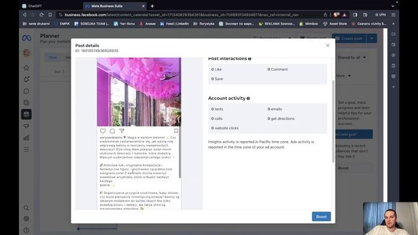Viewport: 418px width, 235px height.
Task: Close the Meta Business Suite tab
Action: 143,6
